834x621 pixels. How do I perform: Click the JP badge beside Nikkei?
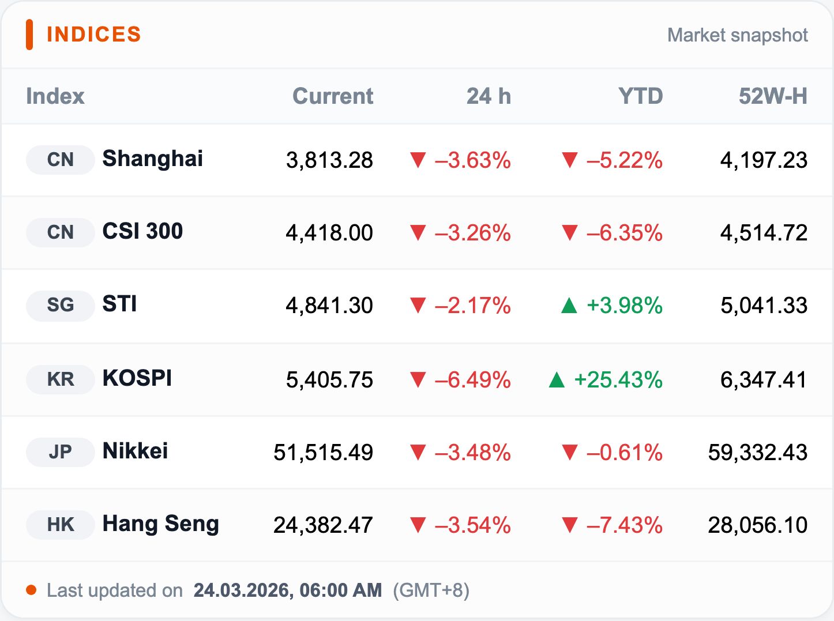[x=60, y=452]
